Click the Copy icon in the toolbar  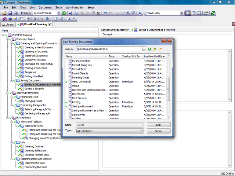(x=76, y=13)
